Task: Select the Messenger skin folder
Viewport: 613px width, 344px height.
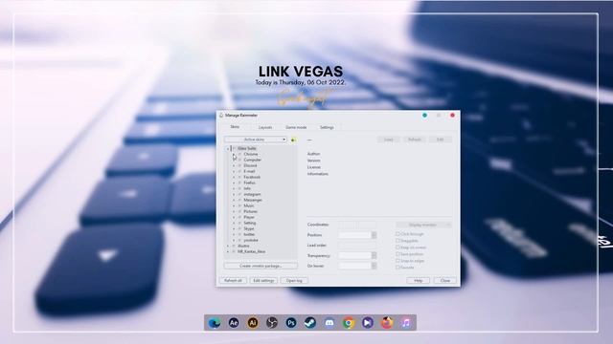Action: click(253, 200)
